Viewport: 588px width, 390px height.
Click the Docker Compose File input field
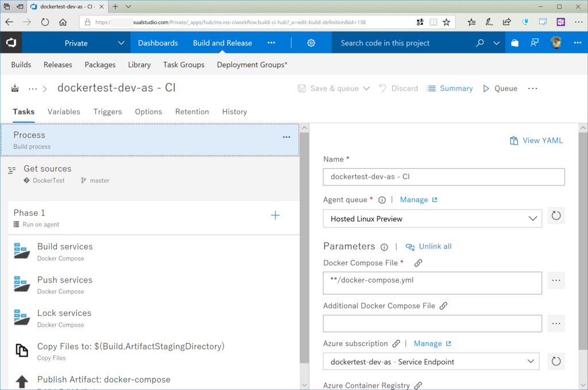click(432, 283)
